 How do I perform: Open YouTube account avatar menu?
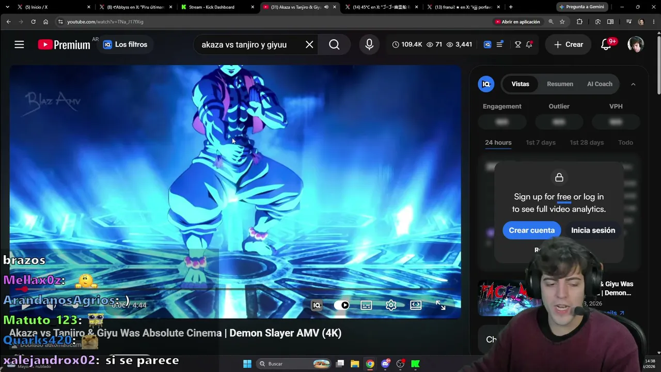(x=636, y=44)
